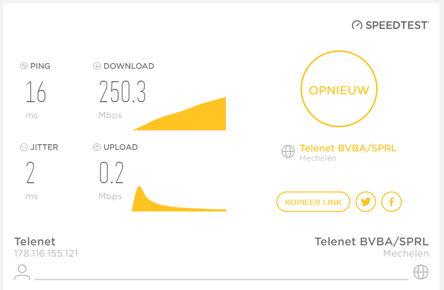The width and height of the screenshot is (444, 290).
Task: Click the upload speed graph
Action: [x=179, y=199]
